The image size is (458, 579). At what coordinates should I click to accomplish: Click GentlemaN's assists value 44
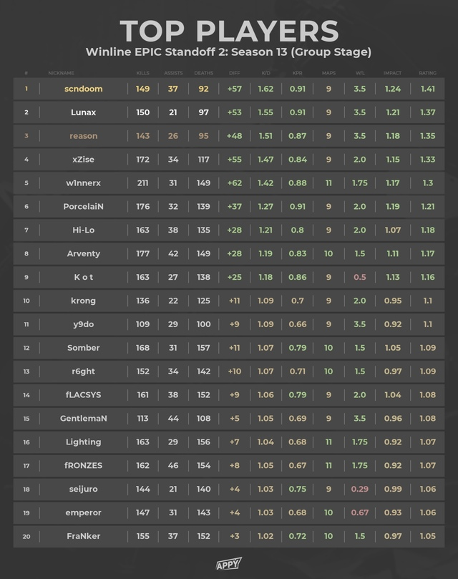coord(173,419)
